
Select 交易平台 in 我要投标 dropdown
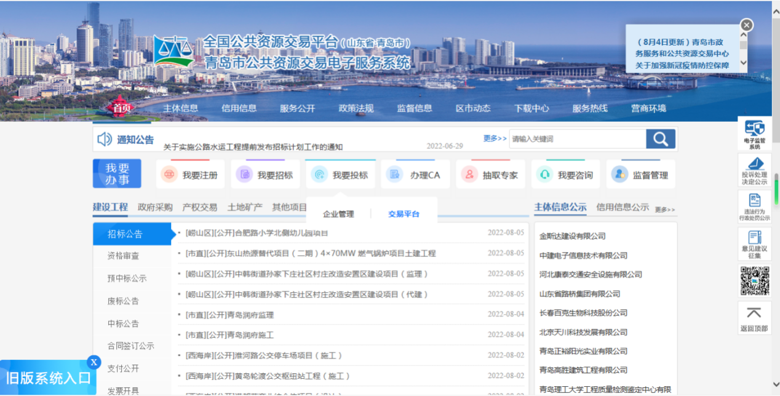coord(404,214)
